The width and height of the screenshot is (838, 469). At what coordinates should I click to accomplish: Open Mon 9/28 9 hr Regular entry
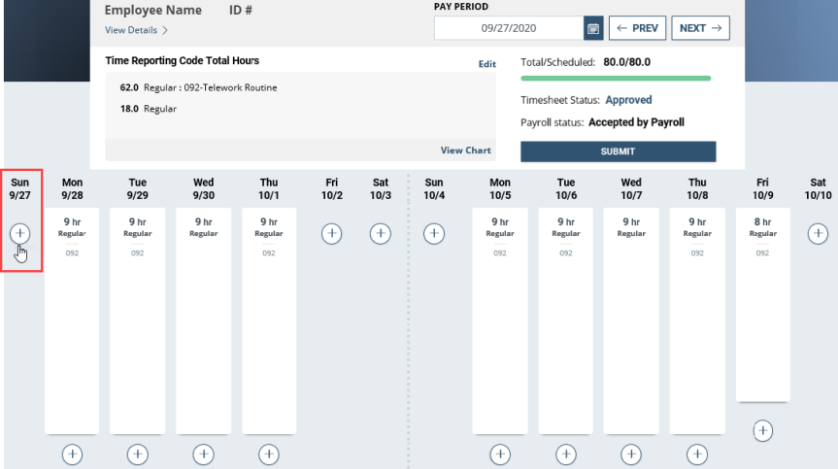(x=72, y=320)
